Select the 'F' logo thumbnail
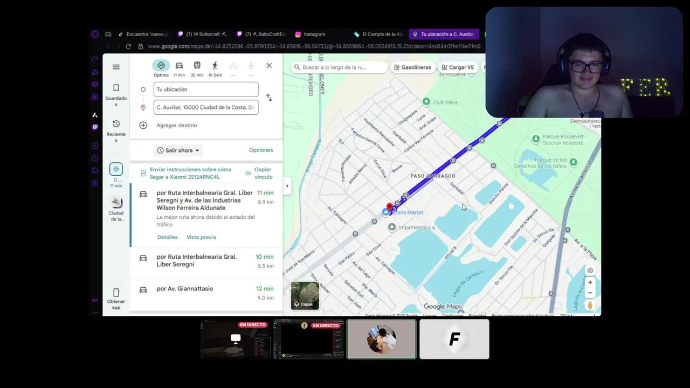The height and width of the screenshot is (388, 690). [x=454, y=339]
